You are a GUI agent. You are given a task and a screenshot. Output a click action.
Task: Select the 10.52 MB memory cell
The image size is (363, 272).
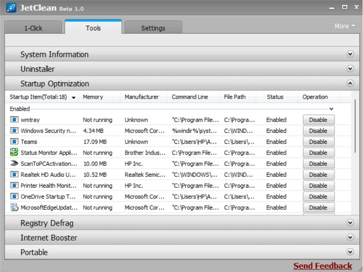pyautogui.click(x=95, y=175)
